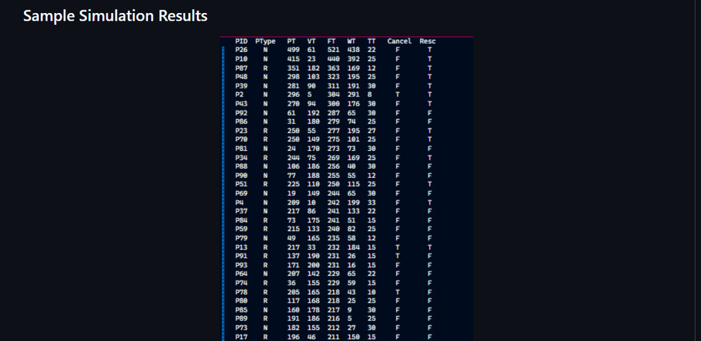Select patient ID "P37"
Screen dimensions: 701x341
click(x=241, y=211)
